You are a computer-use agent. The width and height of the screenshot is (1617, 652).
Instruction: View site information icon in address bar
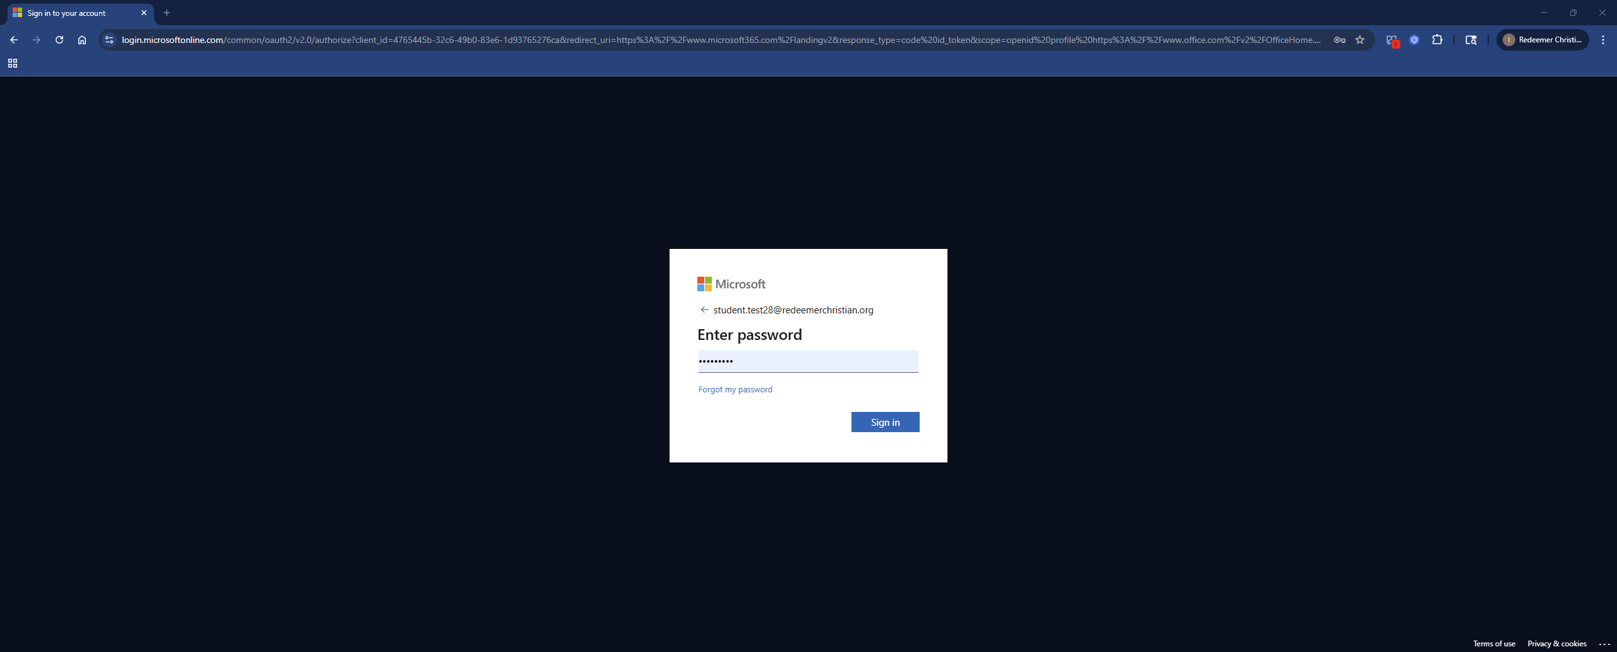(109, 40)
